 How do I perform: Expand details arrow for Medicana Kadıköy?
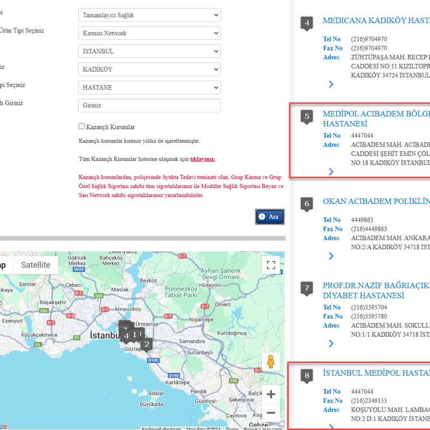coord(331,85)
